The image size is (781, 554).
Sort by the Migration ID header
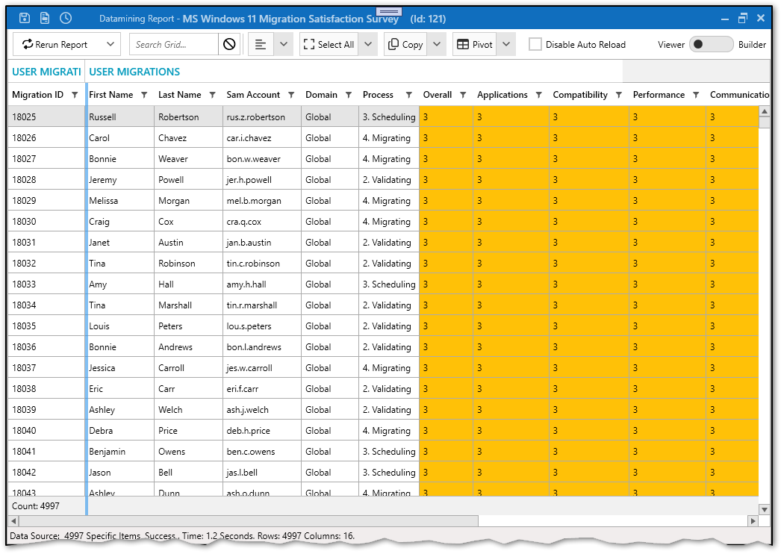coord(38,95)
